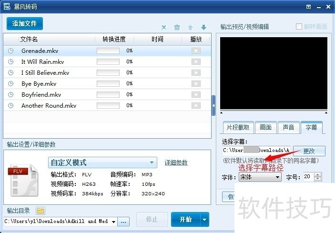Browse output directory with ... button
Viewport: 335px width, 233px height.
(x=123, y=222)
